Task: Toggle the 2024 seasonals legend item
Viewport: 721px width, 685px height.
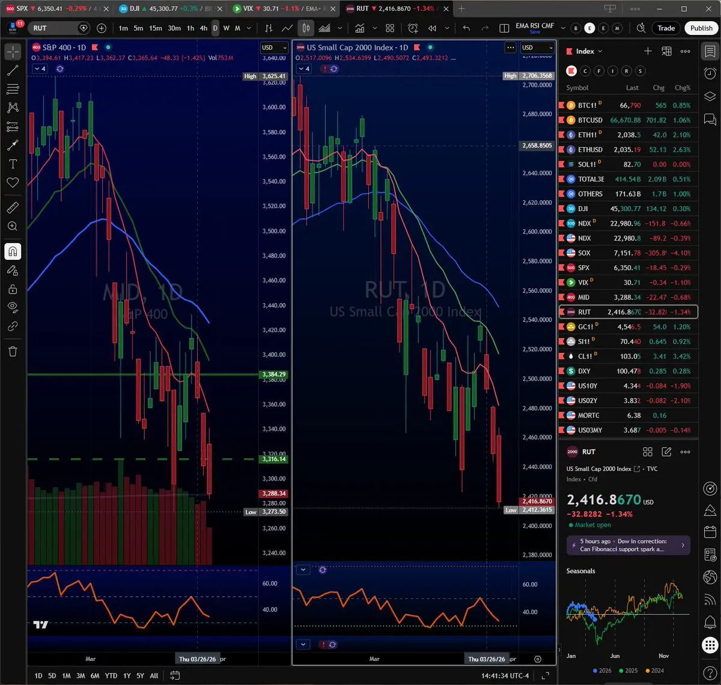Action: [x=654, y=671]
